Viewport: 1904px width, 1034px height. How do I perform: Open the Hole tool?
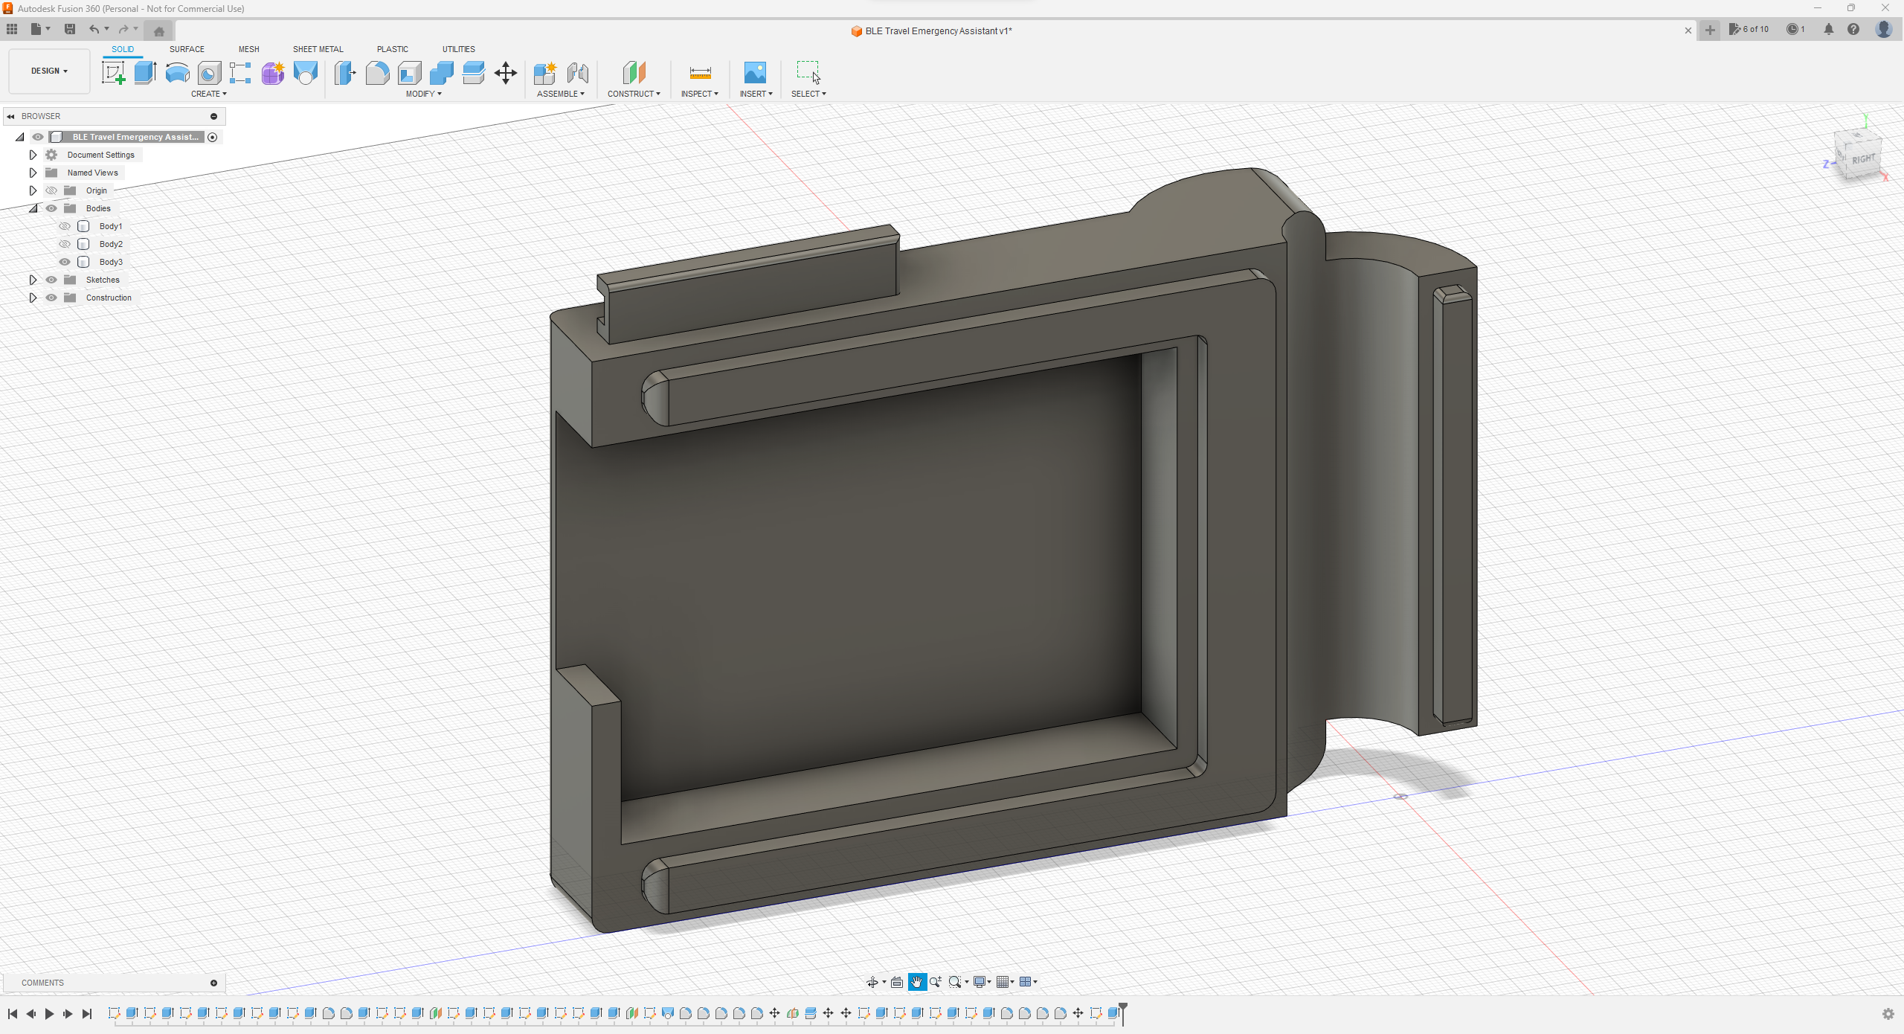(209, 73)
